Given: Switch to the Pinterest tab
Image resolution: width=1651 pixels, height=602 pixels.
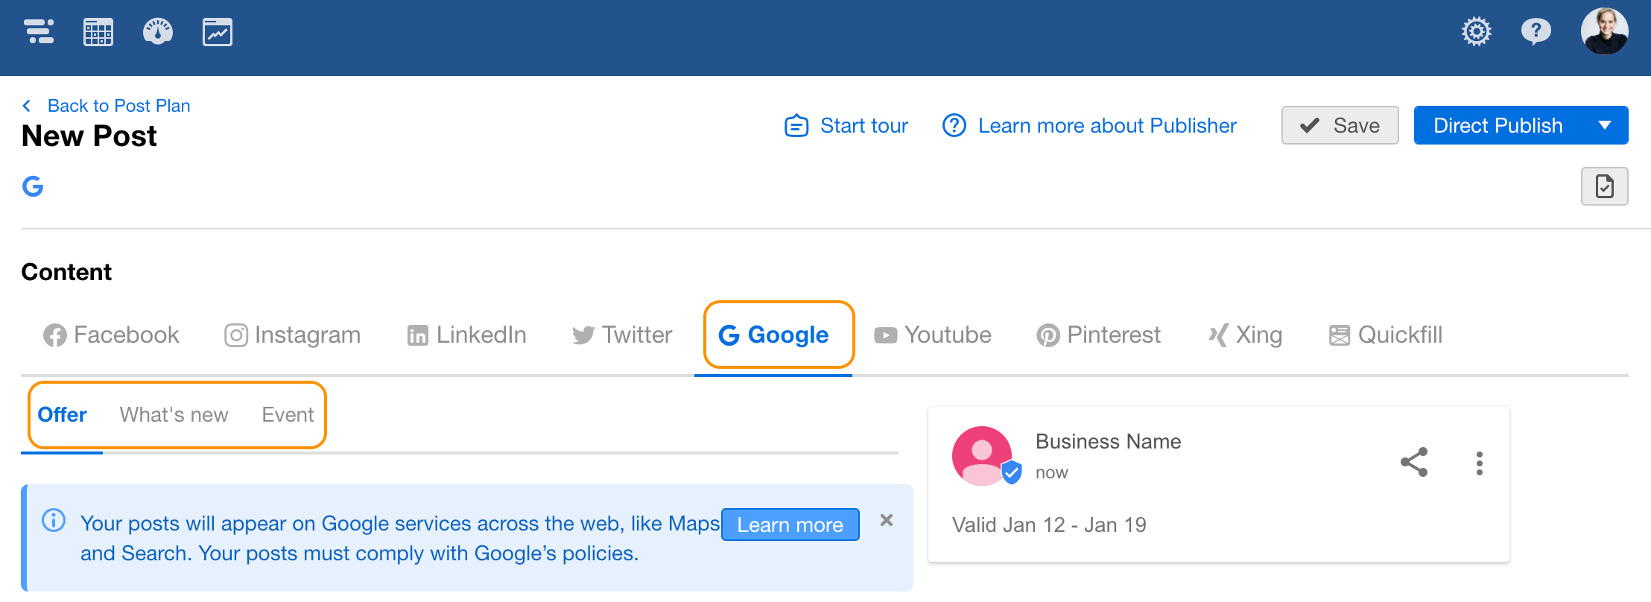Looking at the screenshot, I should coord(1099,335).
